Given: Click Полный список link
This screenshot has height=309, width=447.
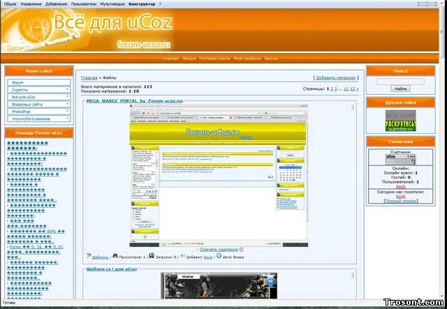Looking at the screenshot, I should coord(400,201).
